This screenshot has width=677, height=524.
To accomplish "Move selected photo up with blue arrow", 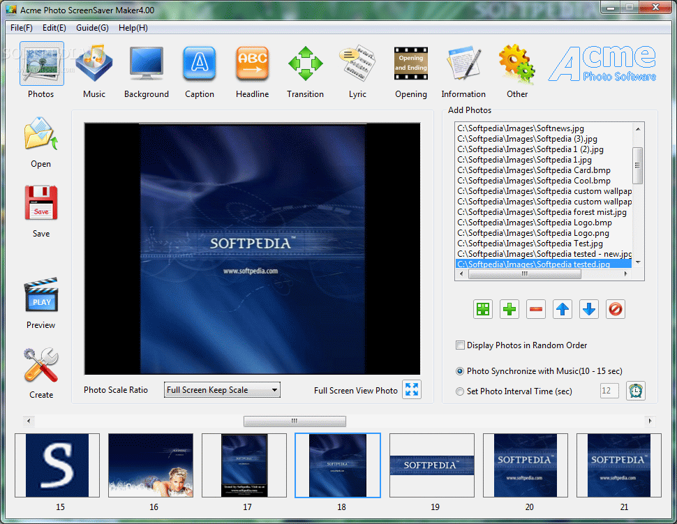I will coord(563,309).
